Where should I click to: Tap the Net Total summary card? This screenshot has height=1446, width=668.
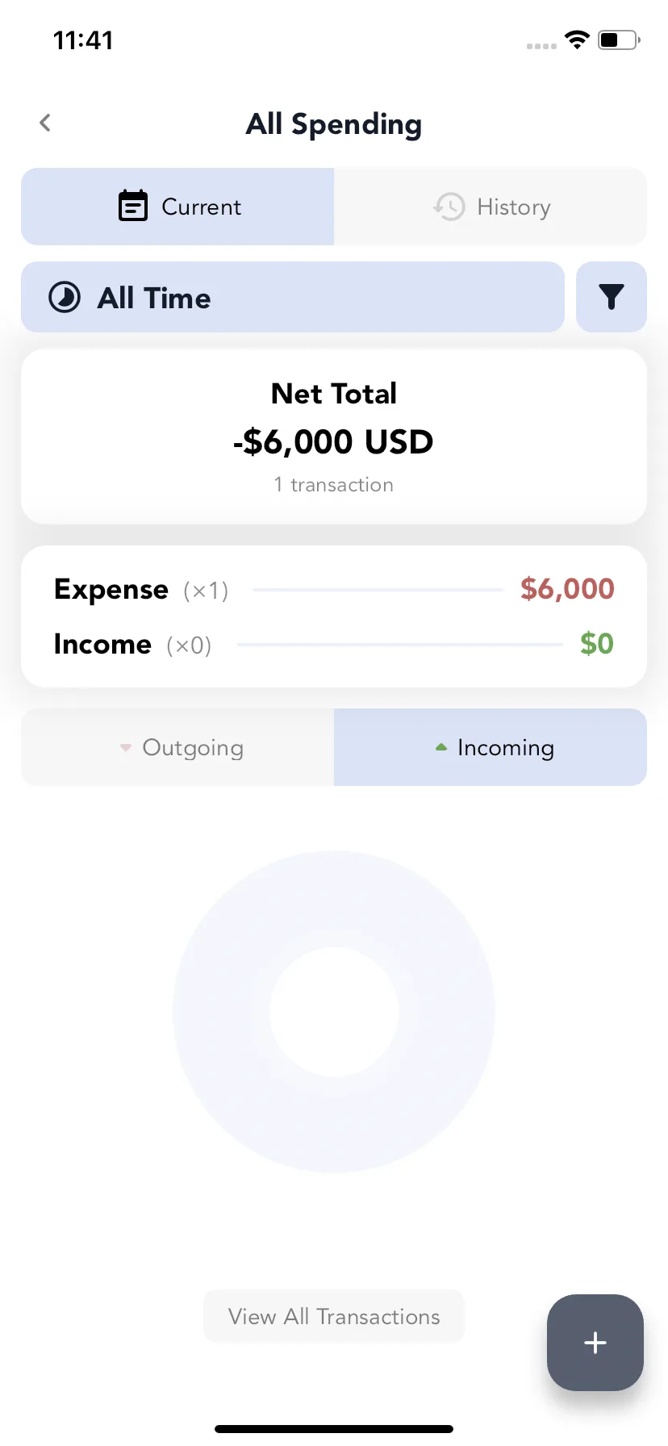[x=334, y=437]
